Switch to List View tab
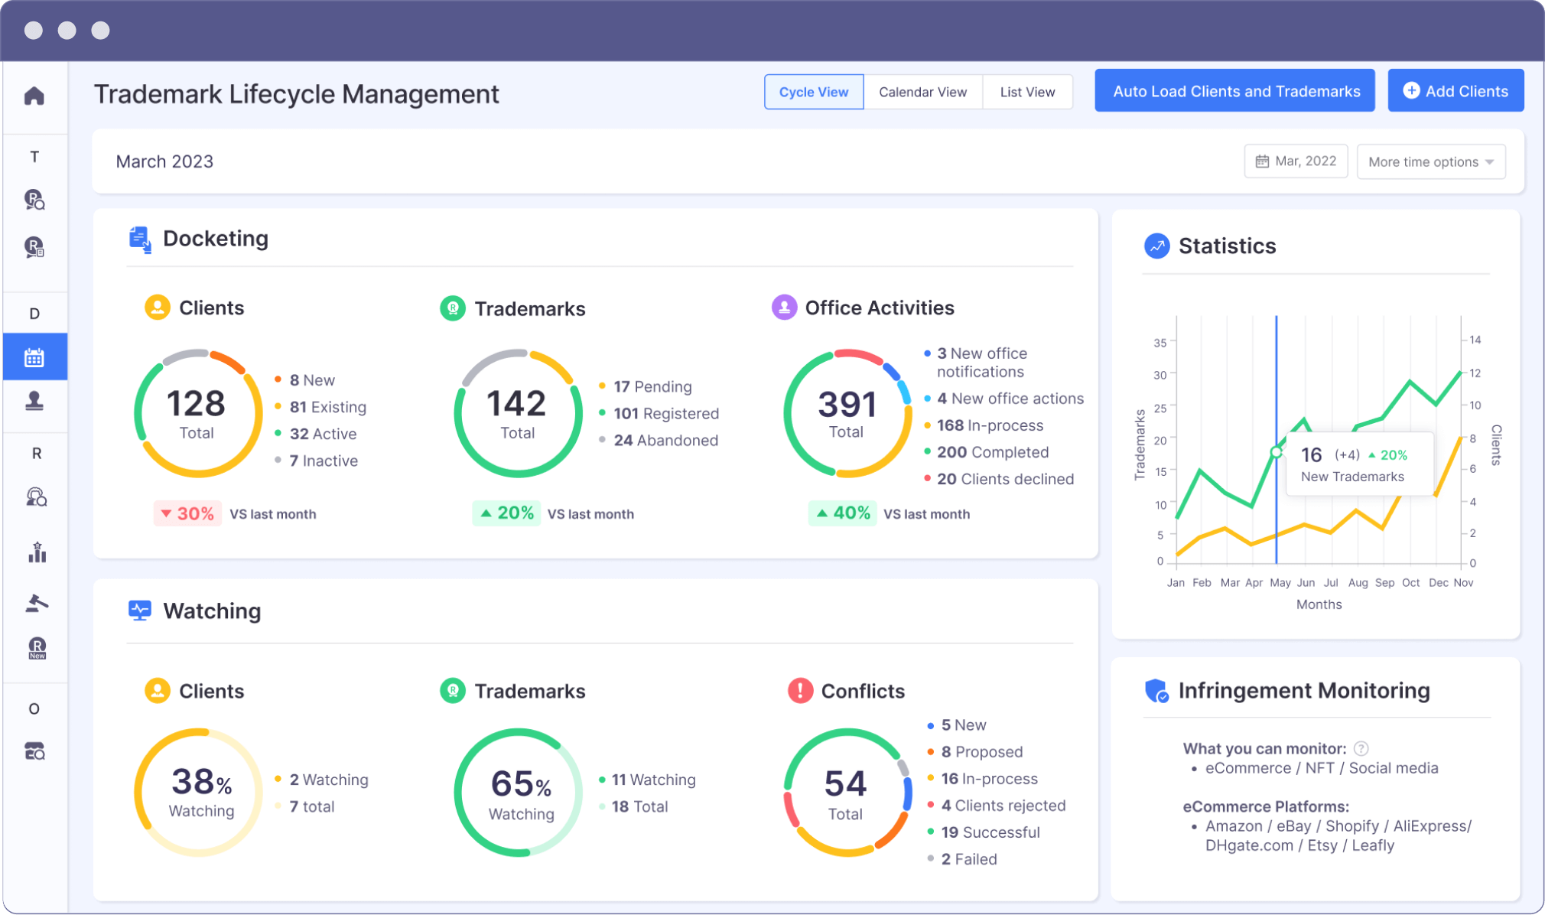Viewport: 1545px width, 915px height. 1026,92
